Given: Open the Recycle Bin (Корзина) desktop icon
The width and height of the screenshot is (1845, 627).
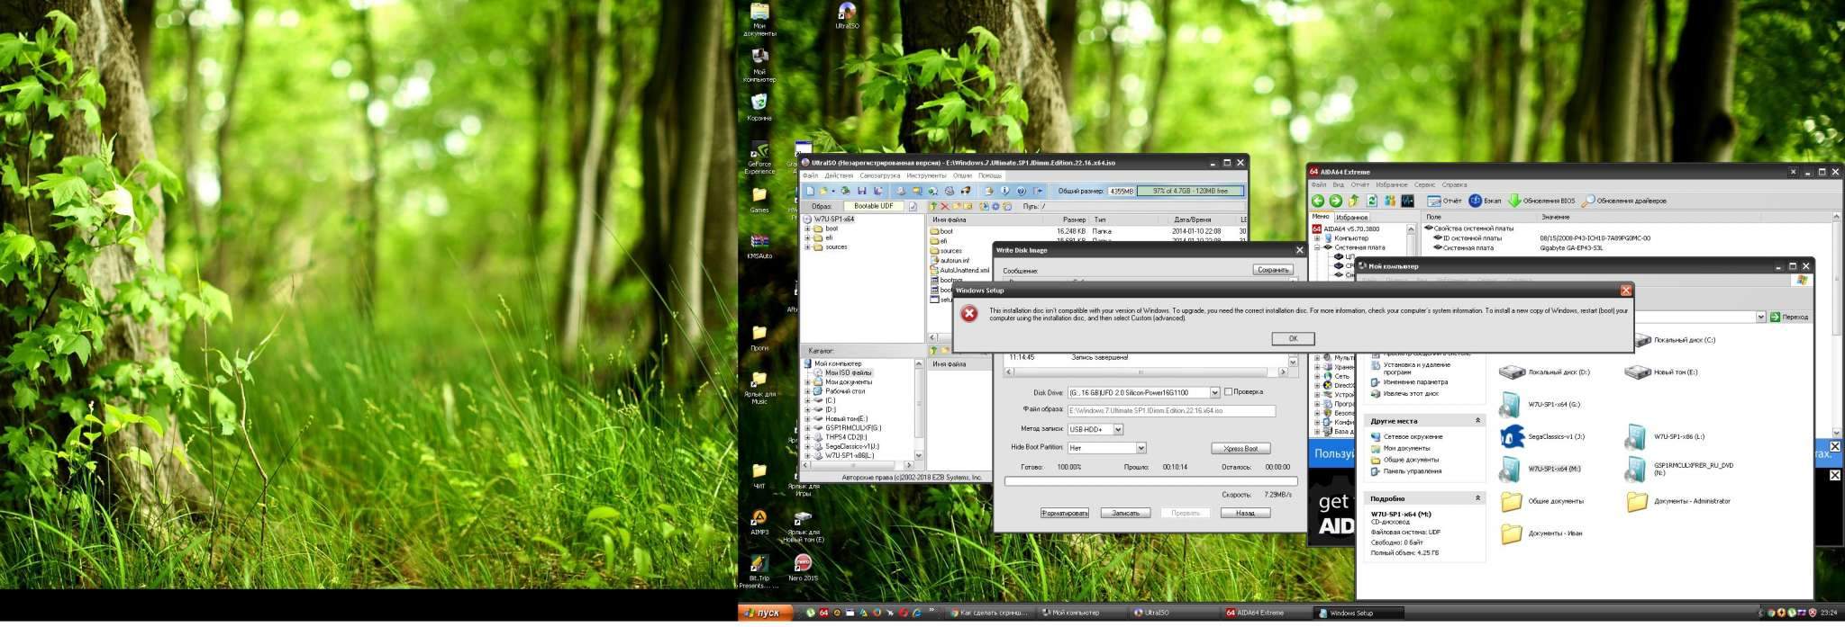Looking at the screenshot, I should [759, 103].
